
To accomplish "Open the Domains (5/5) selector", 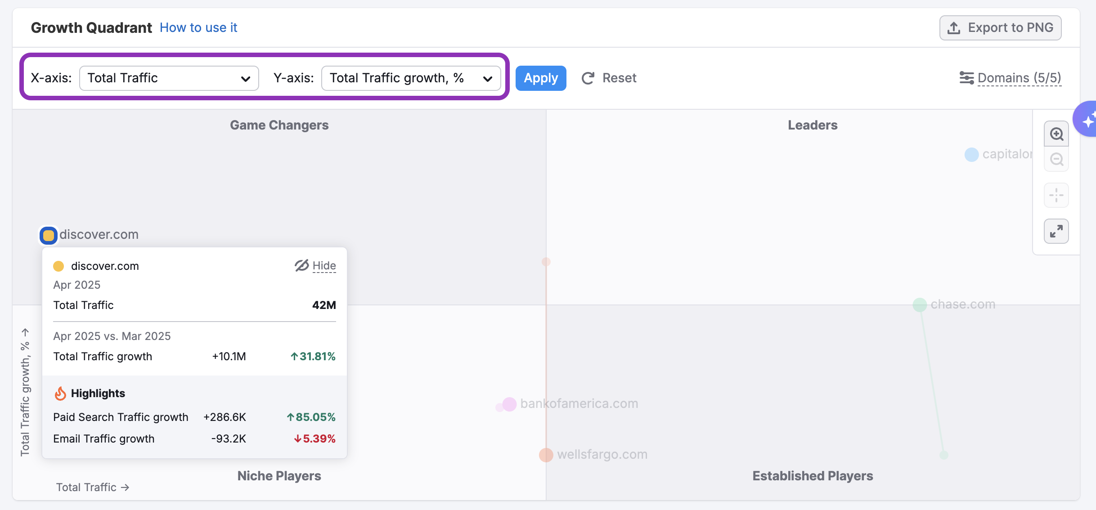I will pos(1019,78).
